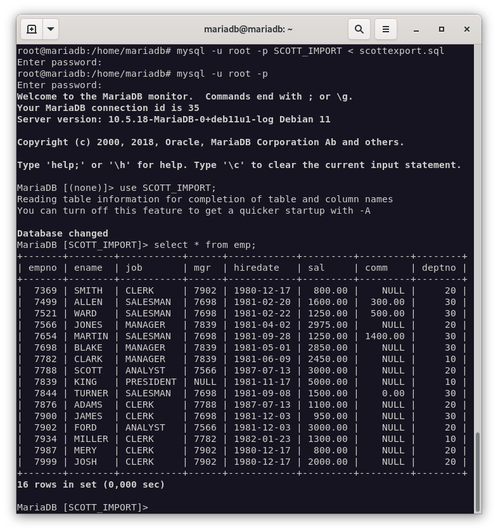Click the commission value 1400.00 for MARTIN
Screen dimensions: 498x532
point(385,336)
